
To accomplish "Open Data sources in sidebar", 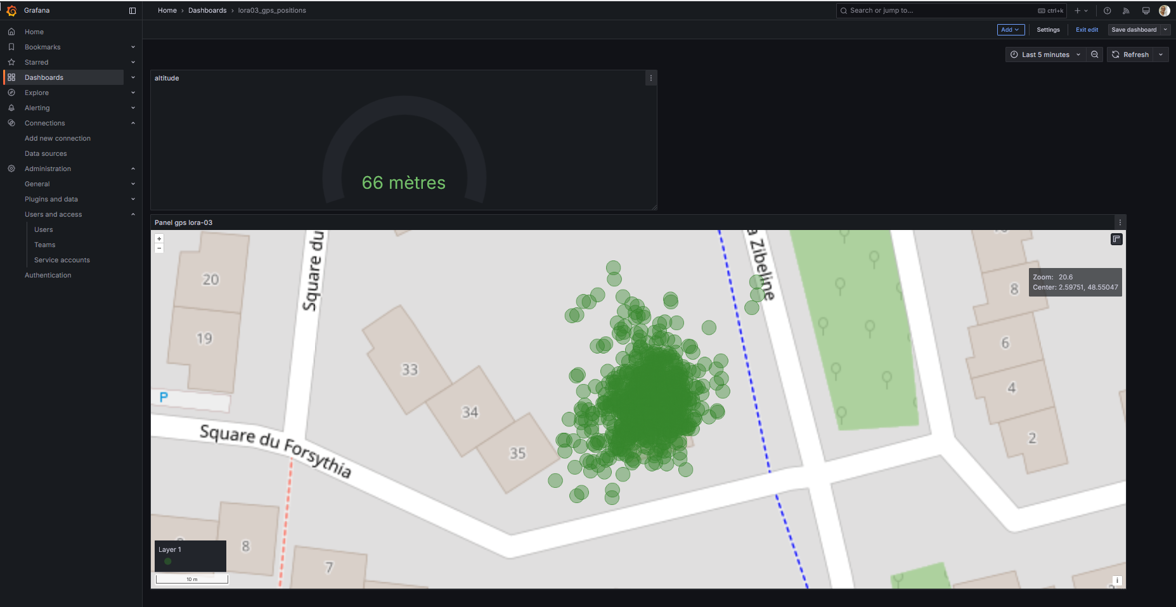I will (46, 153).
